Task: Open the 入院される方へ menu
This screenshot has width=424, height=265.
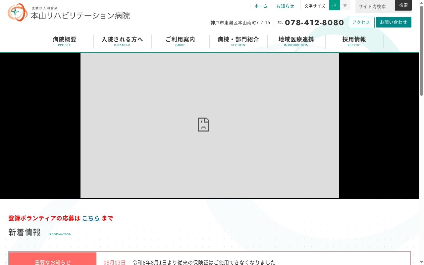Action: [123, 41]
